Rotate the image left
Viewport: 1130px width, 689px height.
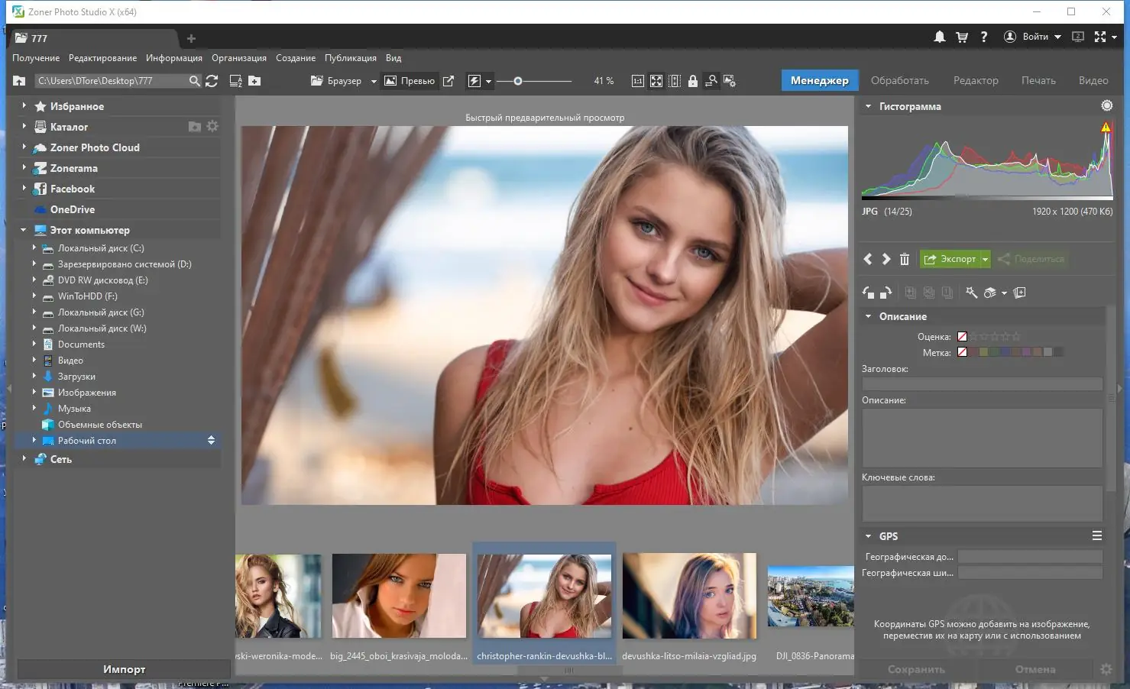point(868,293)
